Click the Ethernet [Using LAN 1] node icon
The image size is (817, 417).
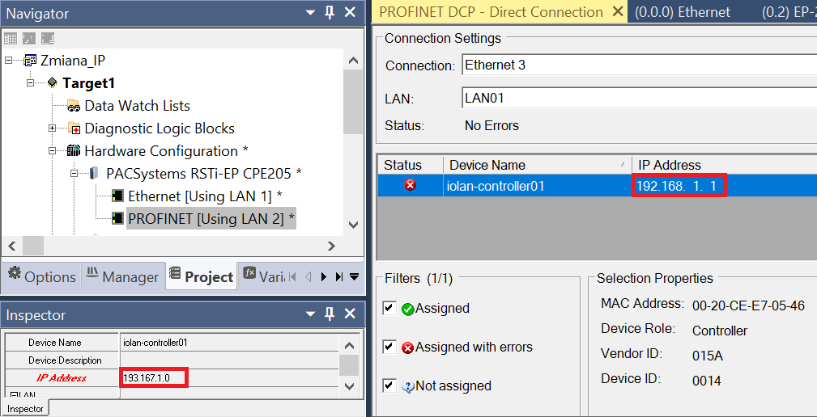[x=117, y=196]
